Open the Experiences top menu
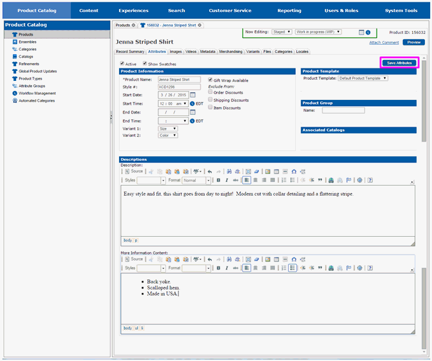 (134, 11)
